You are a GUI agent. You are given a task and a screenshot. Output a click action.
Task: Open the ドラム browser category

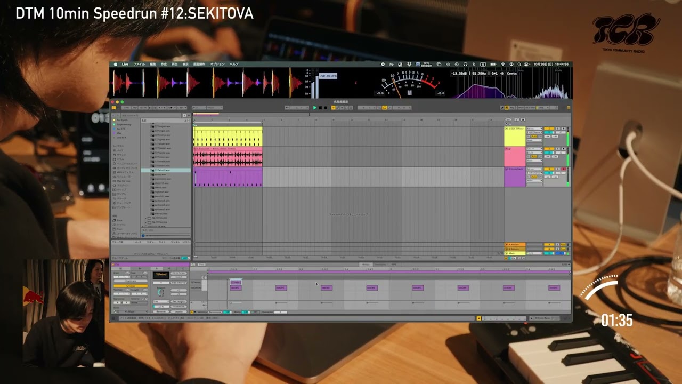tap(121, 159)
